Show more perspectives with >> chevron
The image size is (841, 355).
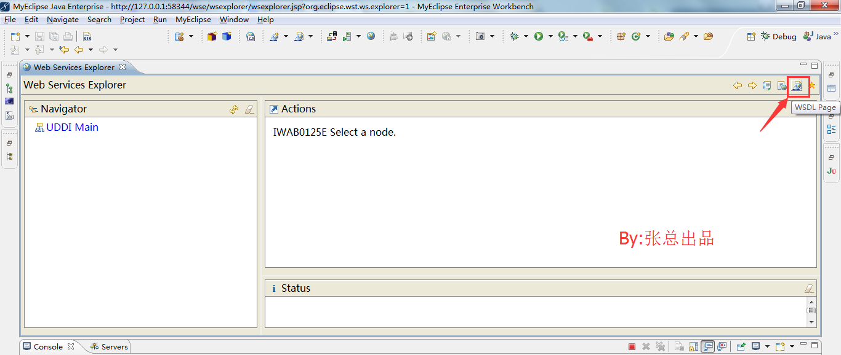835,35
